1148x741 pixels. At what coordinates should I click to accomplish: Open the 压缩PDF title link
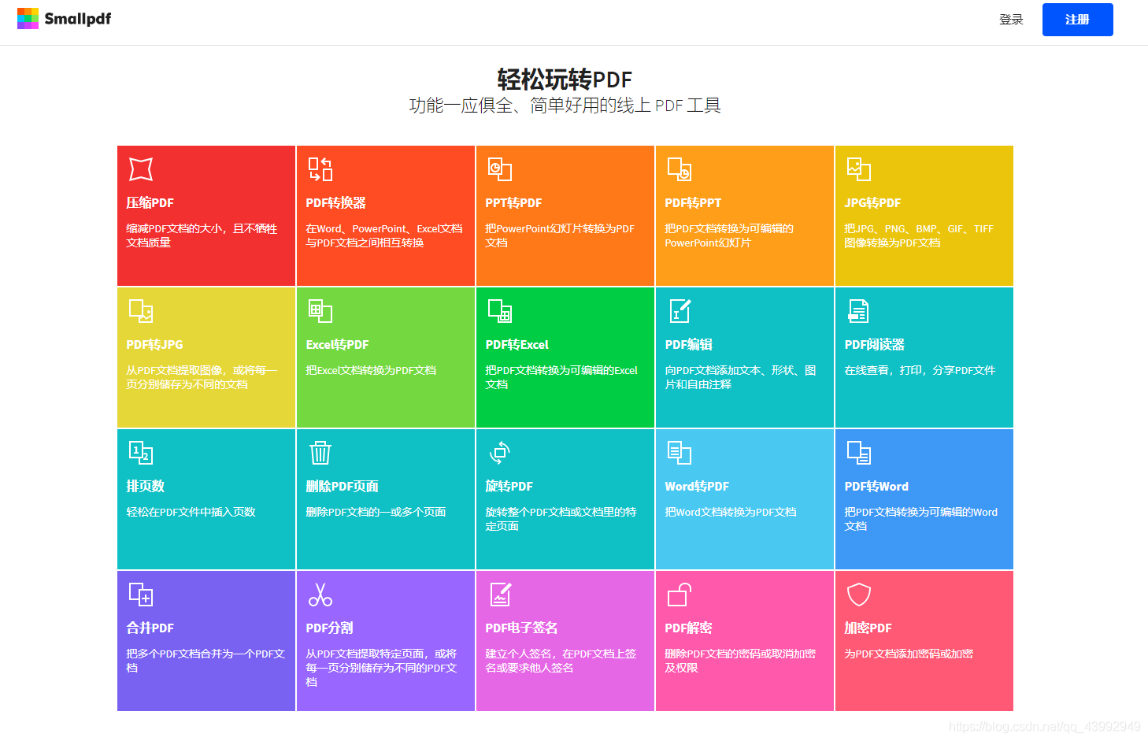[x=150, y=203]
